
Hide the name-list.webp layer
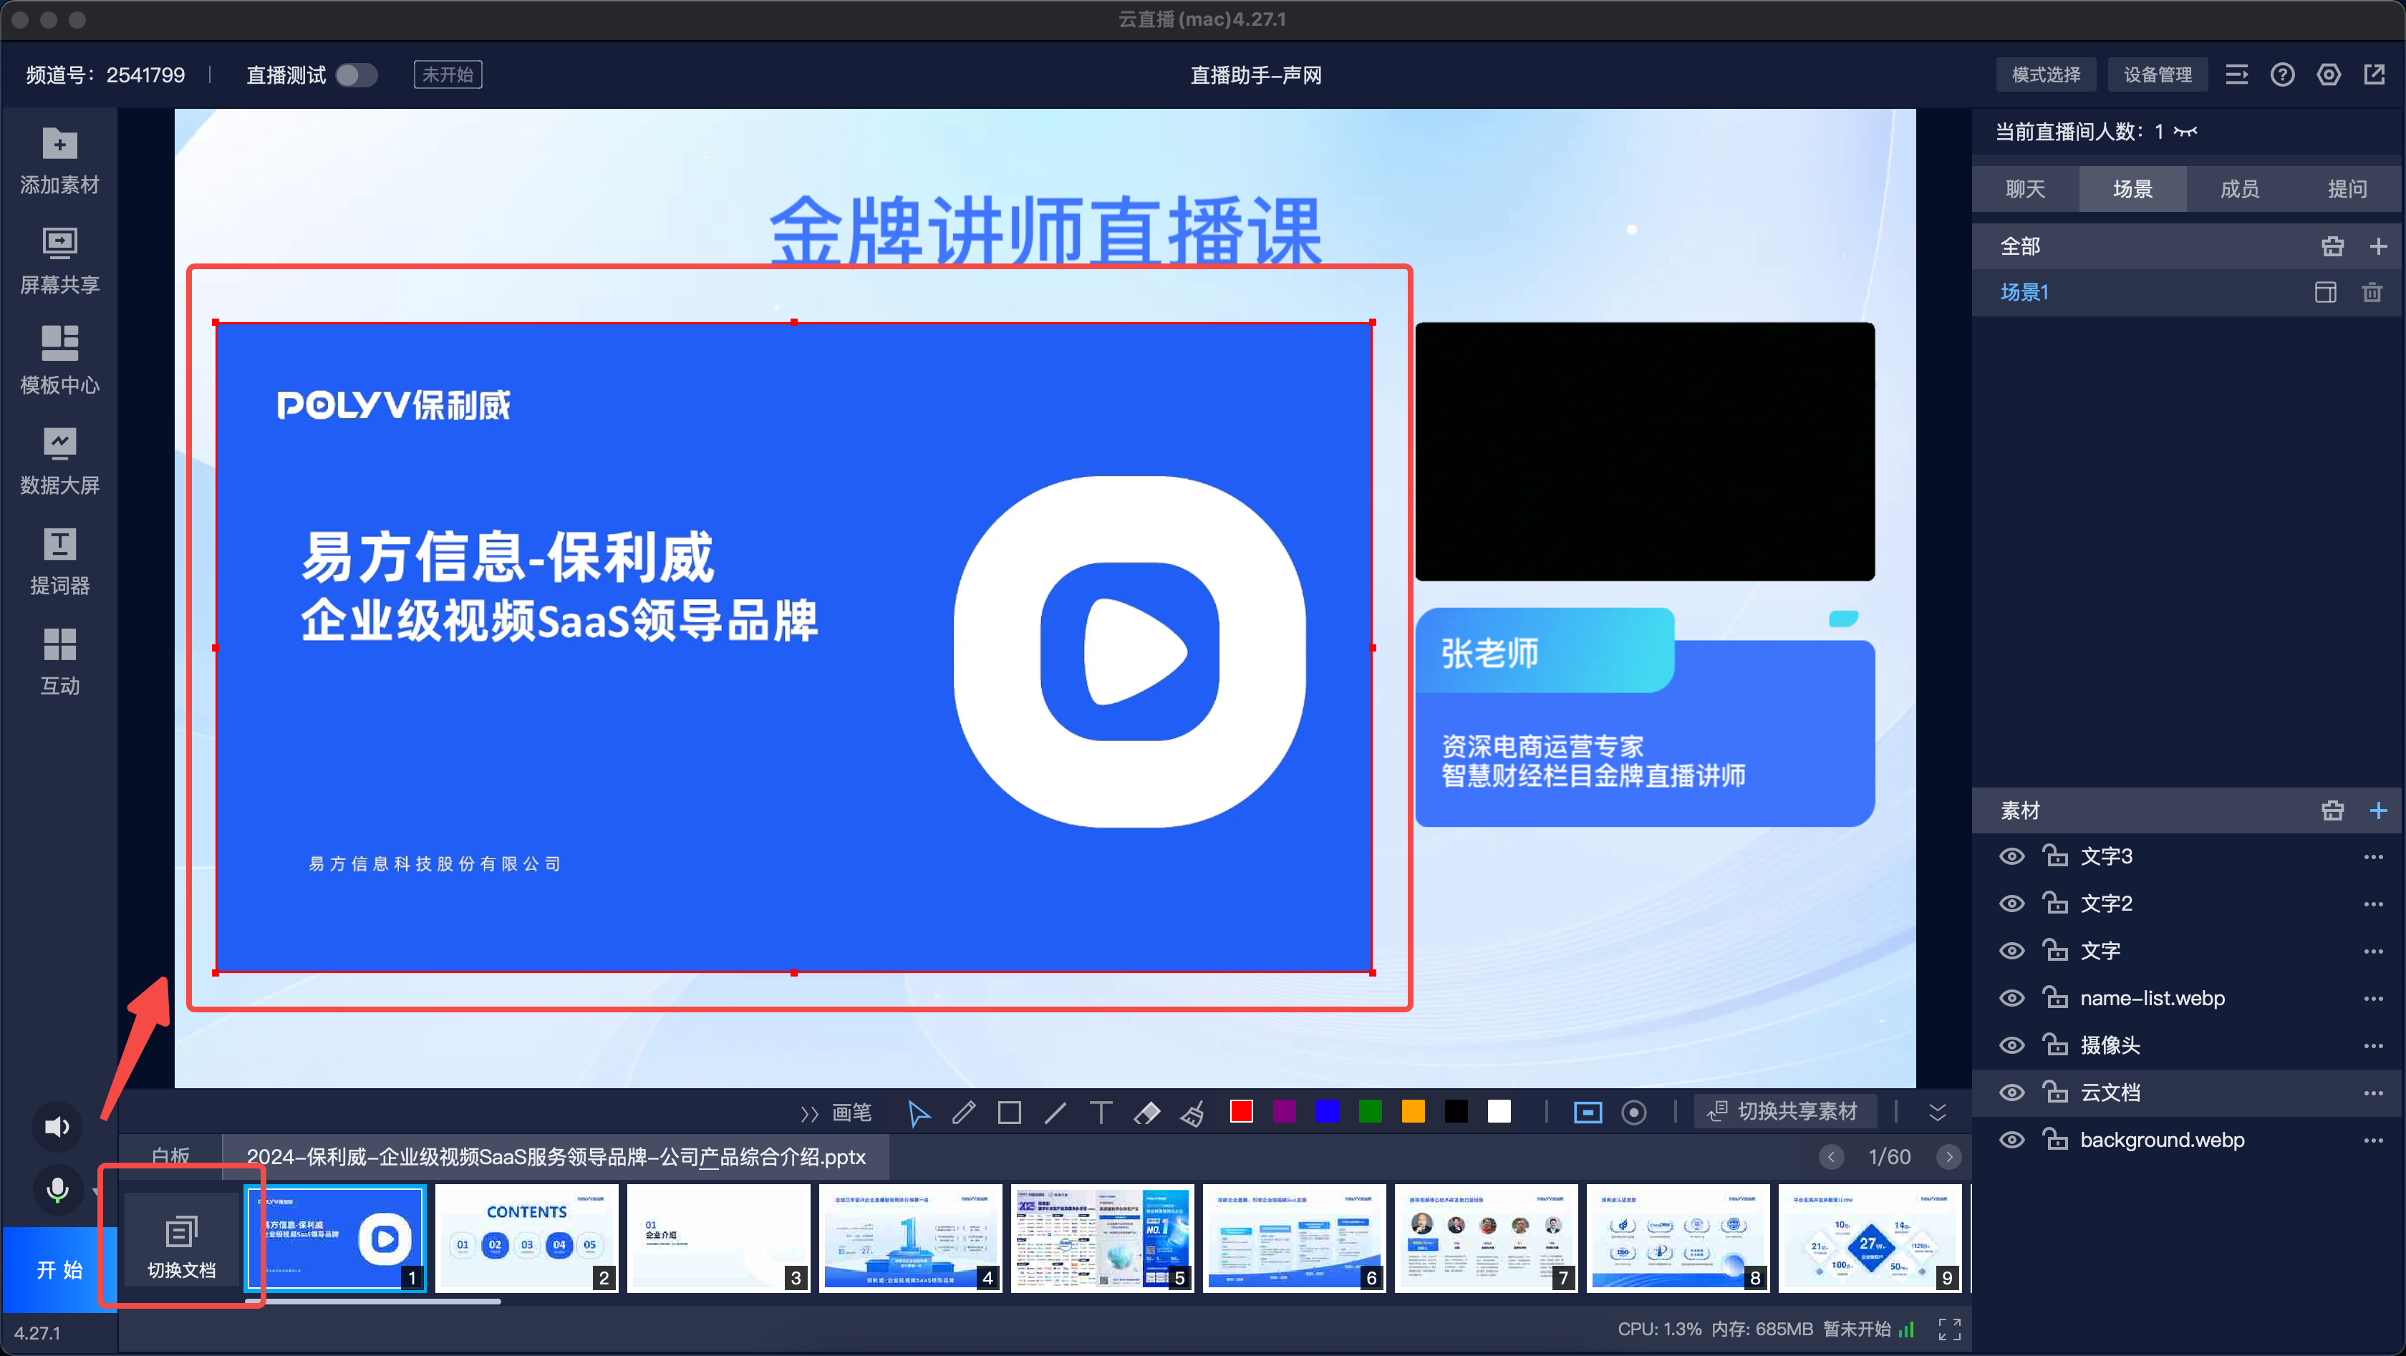click(2012, 998)
